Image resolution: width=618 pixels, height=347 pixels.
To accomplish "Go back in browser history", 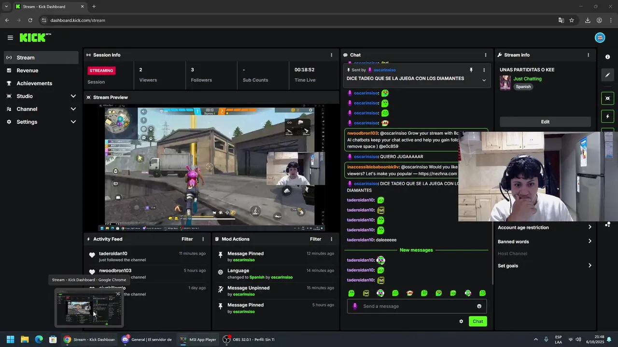I will click(7, 20).
